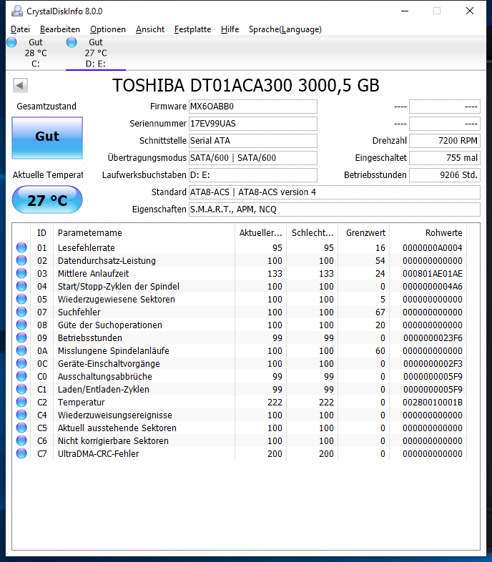Click the TOSHIBA DT01ACA300 3000,5 GB title
Image resolution: width=492 pixels, height=562 pixels.
point(246,86)
